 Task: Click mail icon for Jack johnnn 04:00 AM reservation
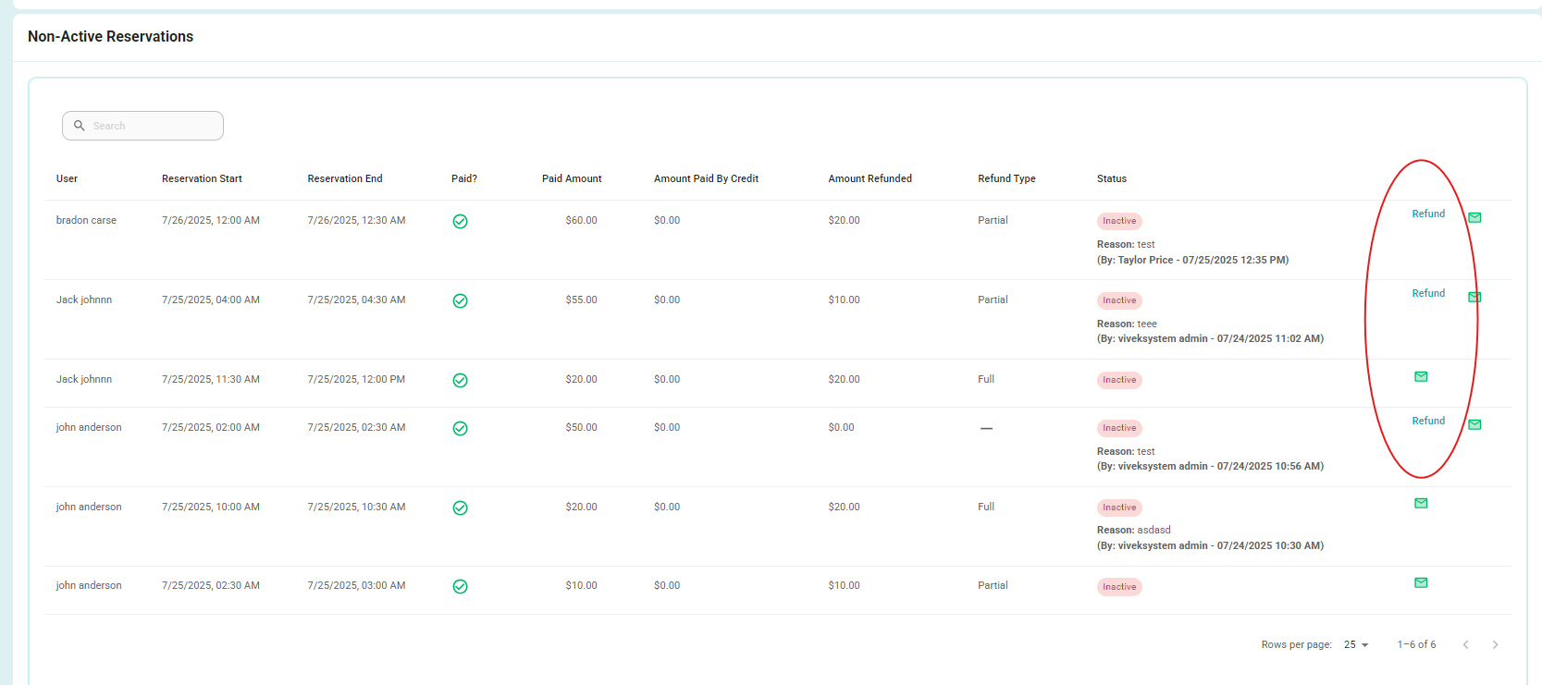point(1474,297)
